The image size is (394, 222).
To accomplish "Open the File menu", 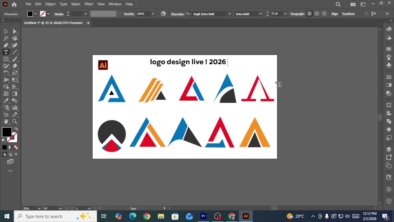I will tap(28, 4).
